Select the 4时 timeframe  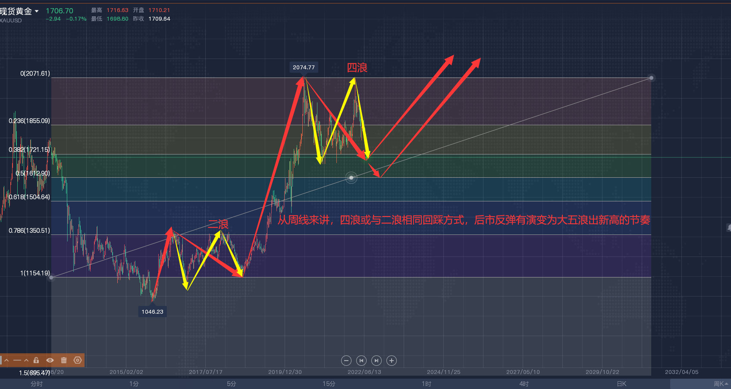click(x=524, y=384)
